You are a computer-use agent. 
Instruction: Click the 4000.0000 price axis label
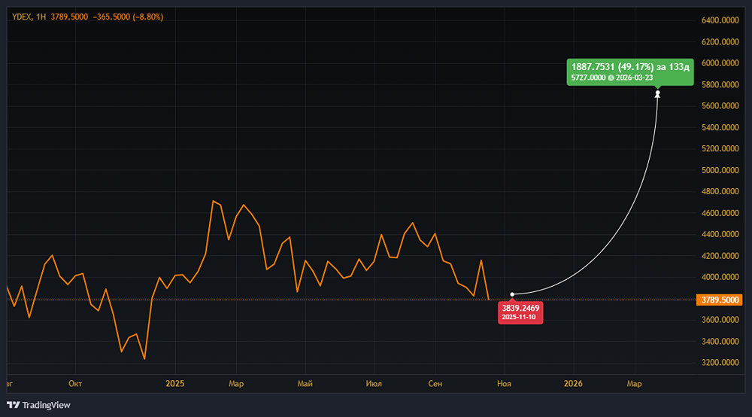[720, 277]
